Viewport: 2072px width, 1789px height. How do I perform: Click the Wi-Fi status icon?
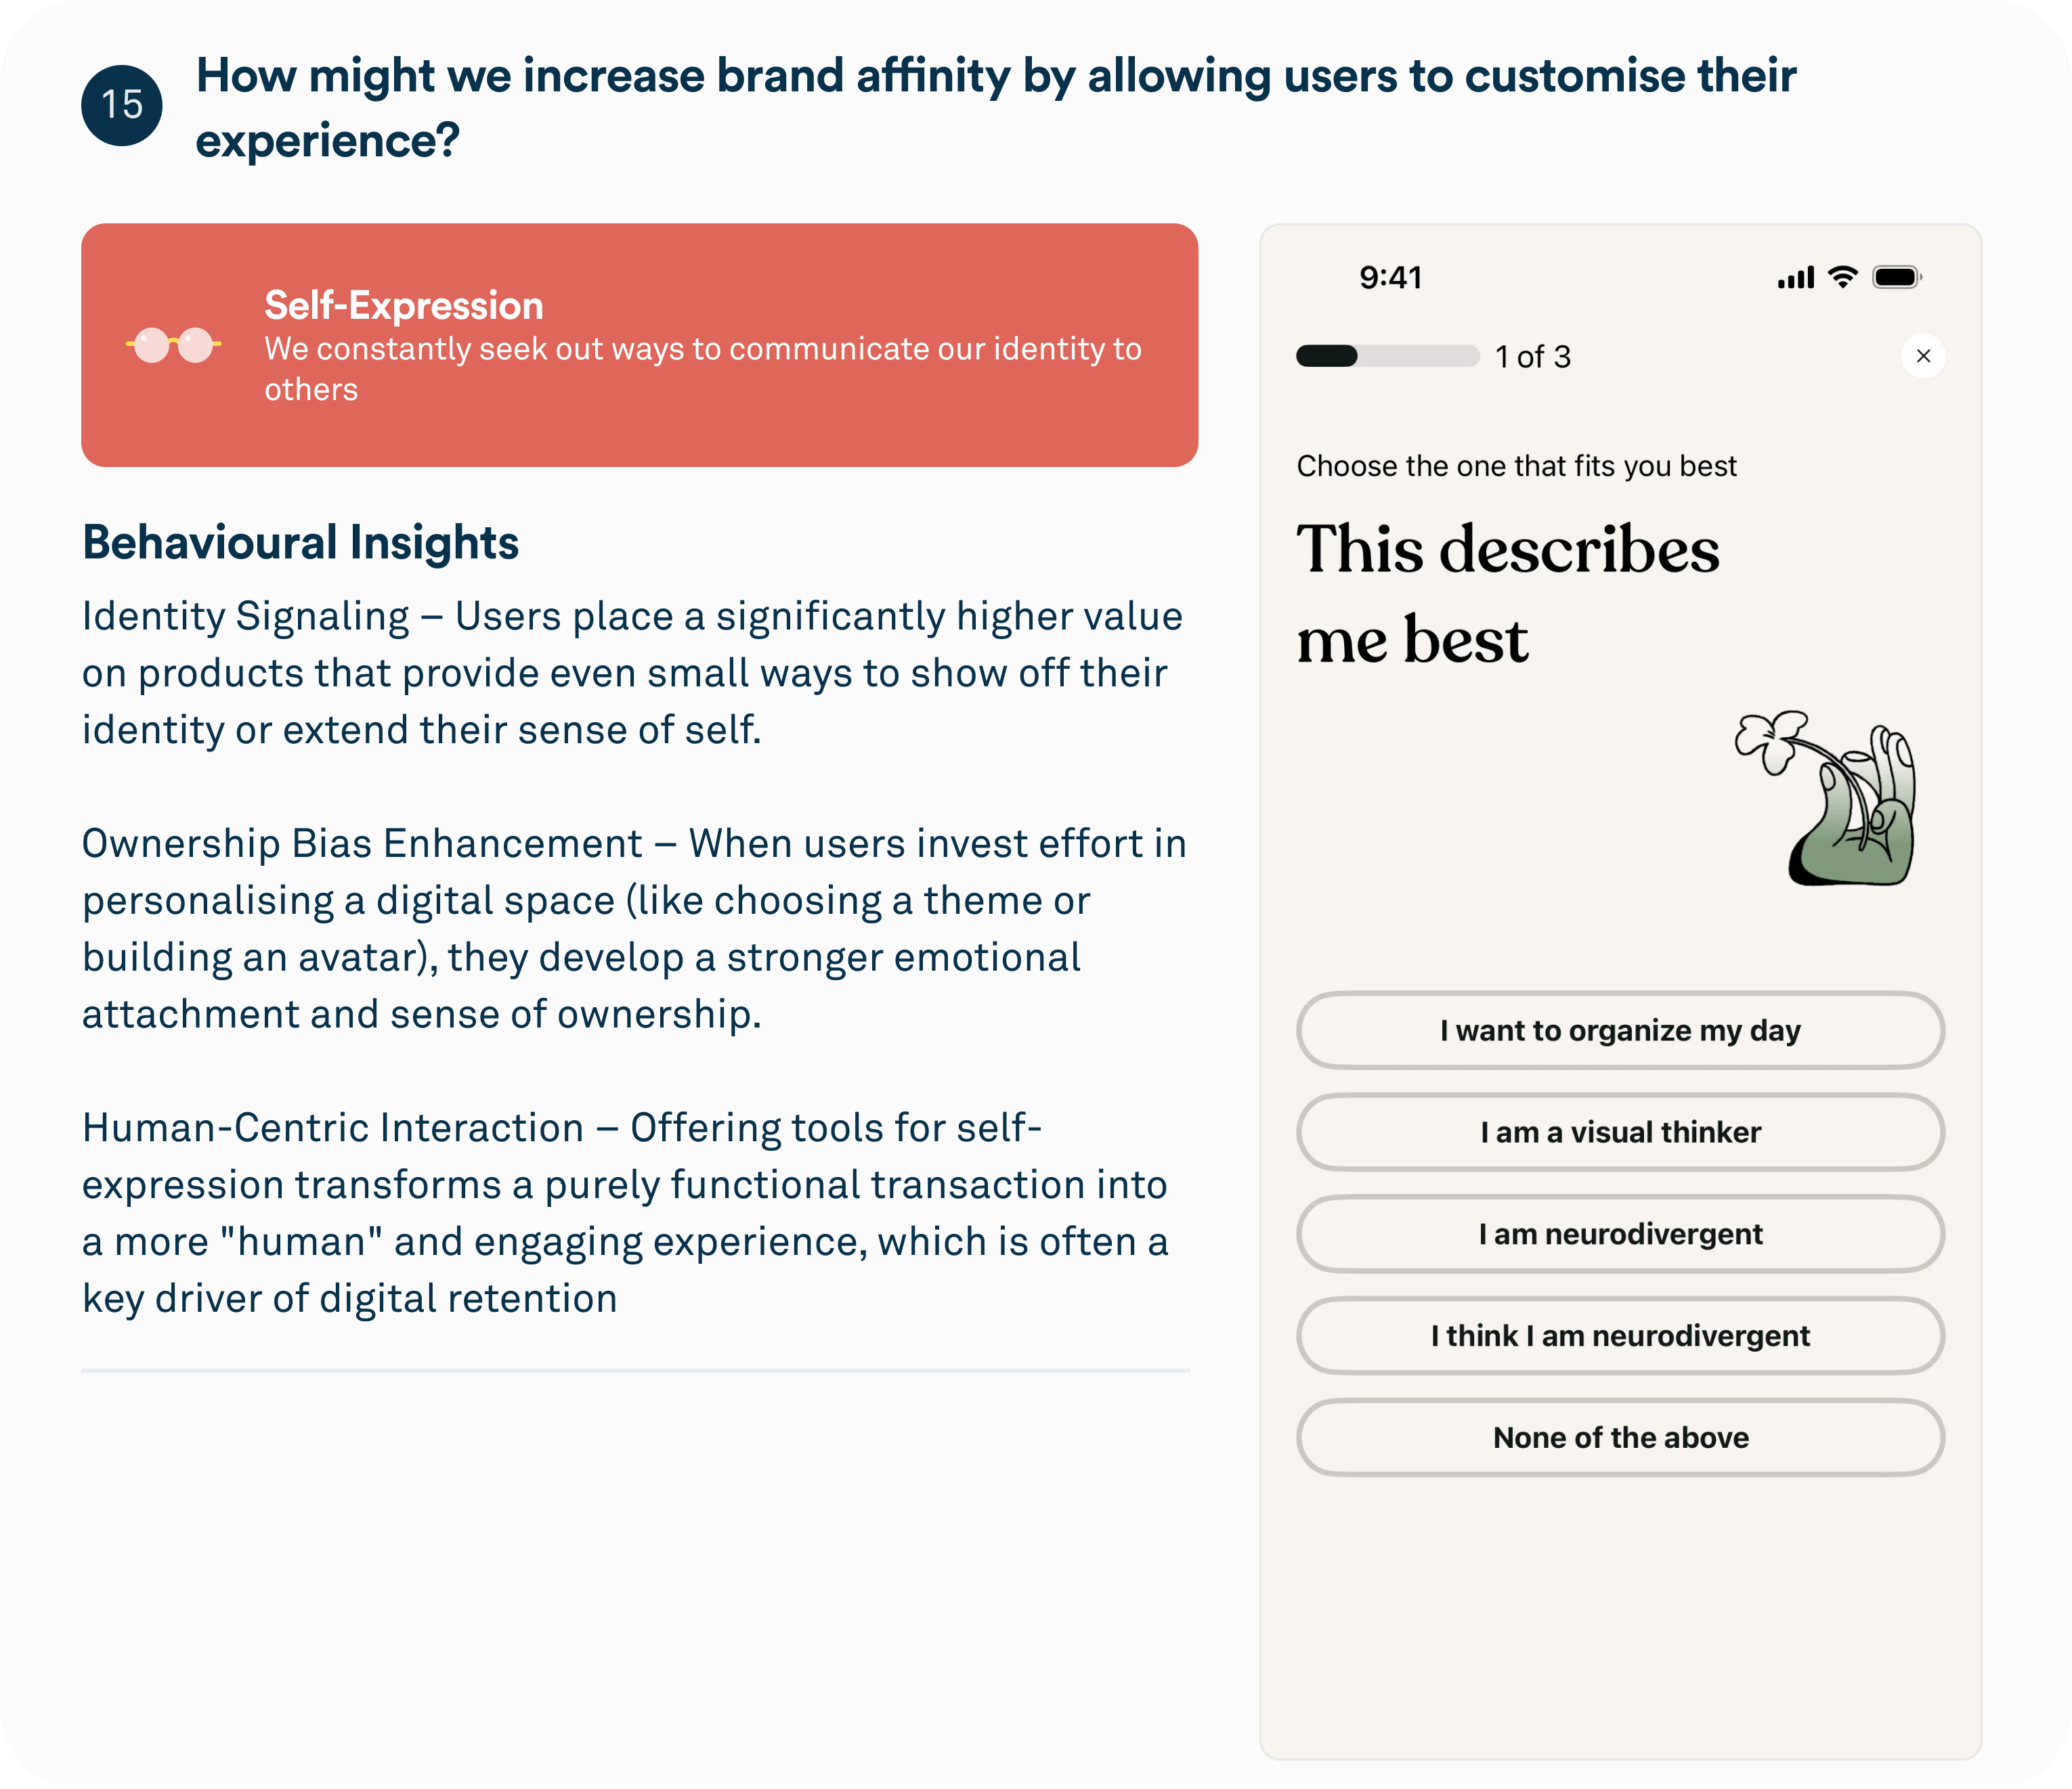point(1842,277)
